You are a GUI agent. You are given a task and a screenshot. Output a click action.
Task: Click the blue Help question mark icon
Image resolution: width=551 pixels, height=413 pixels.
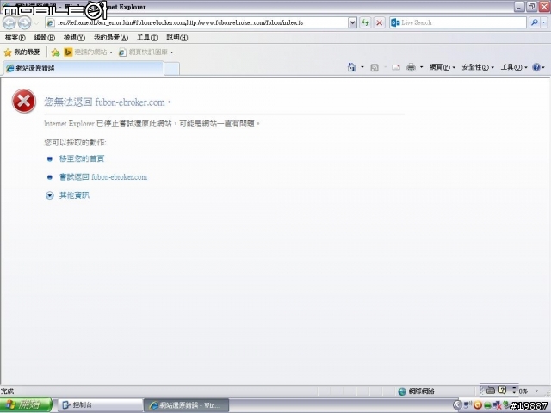[536, 67]
